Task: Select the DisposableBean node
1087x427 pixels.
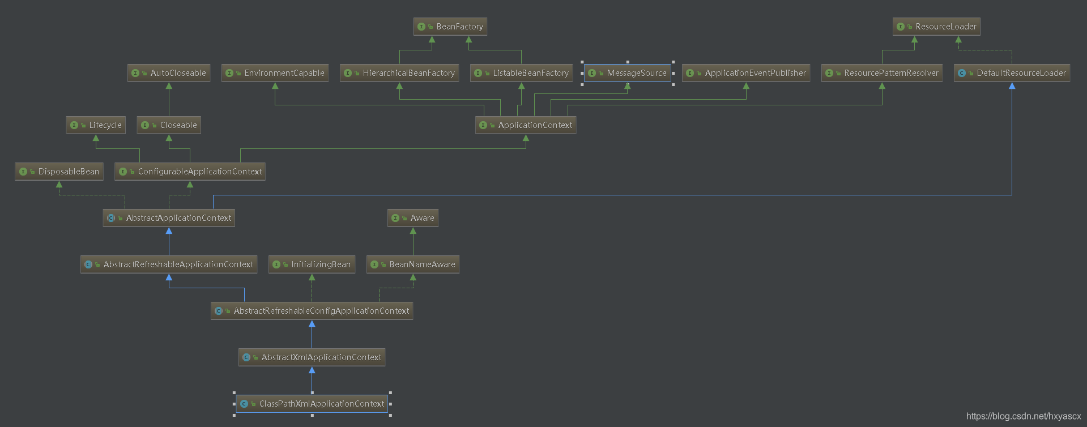Action: [59, 172]
